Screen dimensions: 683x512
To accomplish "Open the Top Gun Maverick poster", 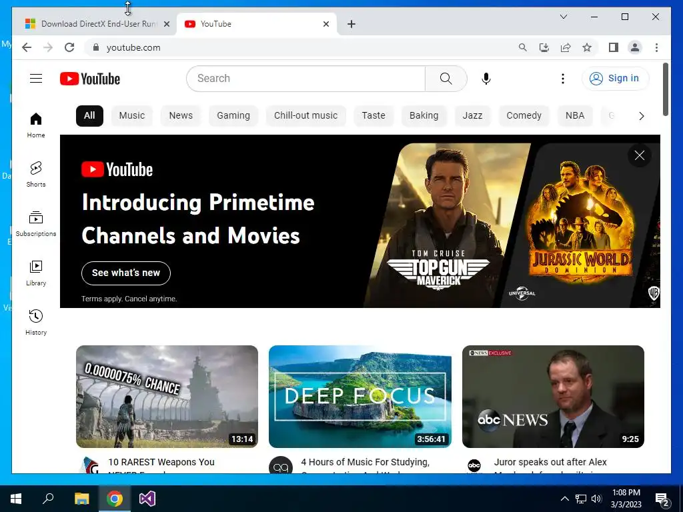I will 446,225.
